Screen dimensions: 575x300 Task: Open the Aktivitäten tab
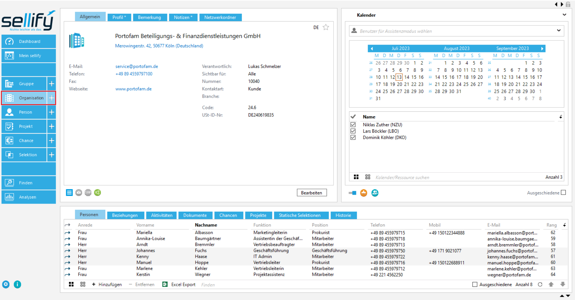(x=162, y=215)
